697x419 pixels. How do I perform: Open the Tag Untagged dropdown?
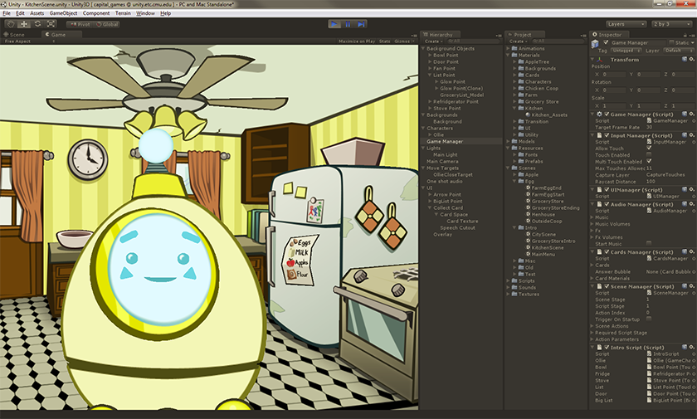(626, 51)
